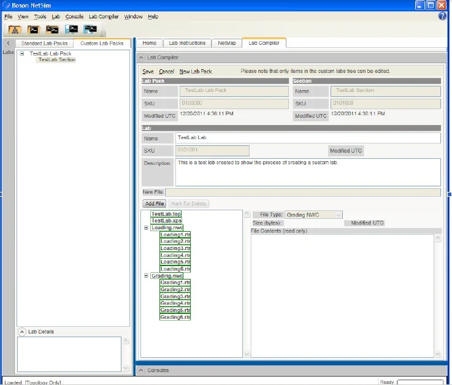Collapse the Grading.nwc file node
The width and height of the screenshot is (452, 385).
[146, 276]
